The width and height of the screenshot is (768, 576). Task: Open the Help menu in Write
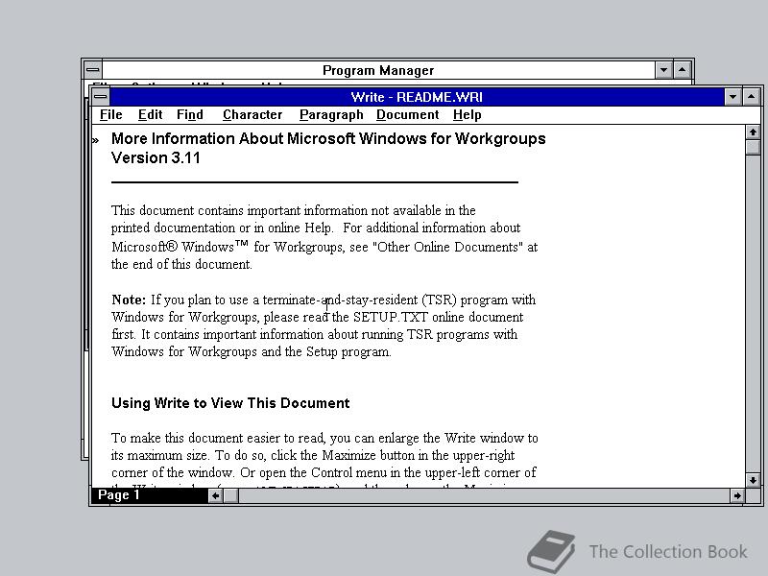(x=467, y=114)
